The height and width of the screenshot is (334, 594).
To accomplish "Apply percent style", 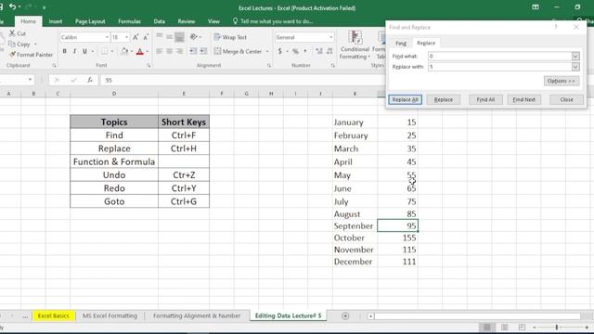I will (295, 51).
